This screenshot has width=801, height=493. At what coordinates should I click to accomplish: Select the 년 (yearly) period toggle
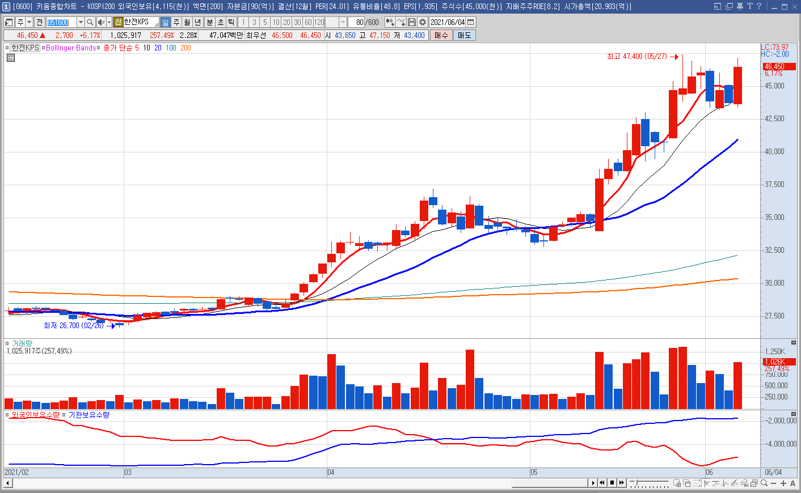tap(197, 22)
